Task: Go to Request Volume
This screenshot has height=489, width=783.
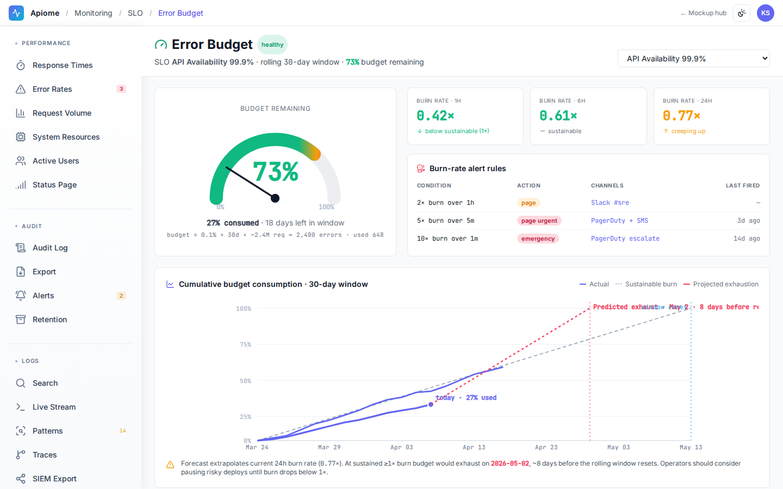Action: (71, 113)
